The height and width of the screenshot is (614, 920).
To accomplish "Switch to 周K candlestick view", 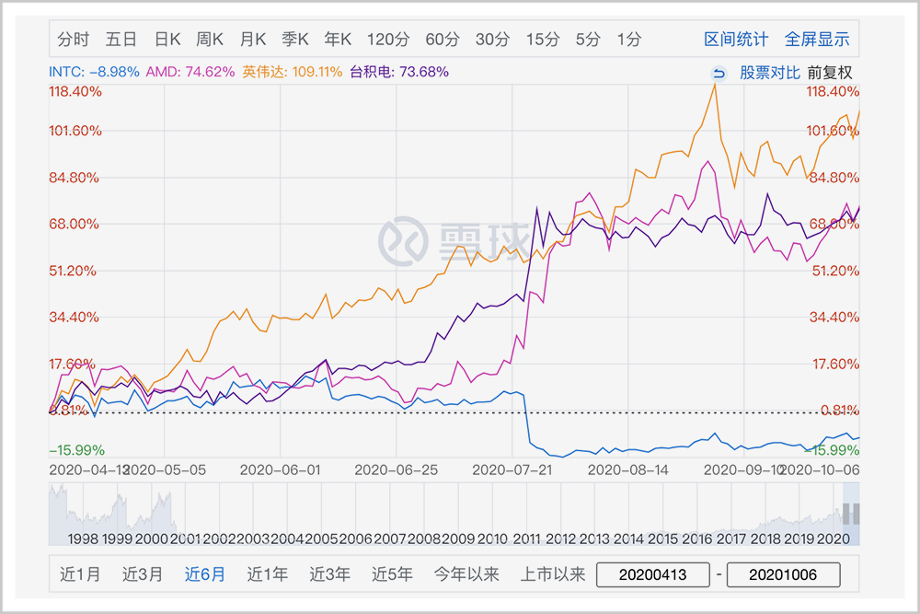I will click(210, 40).
